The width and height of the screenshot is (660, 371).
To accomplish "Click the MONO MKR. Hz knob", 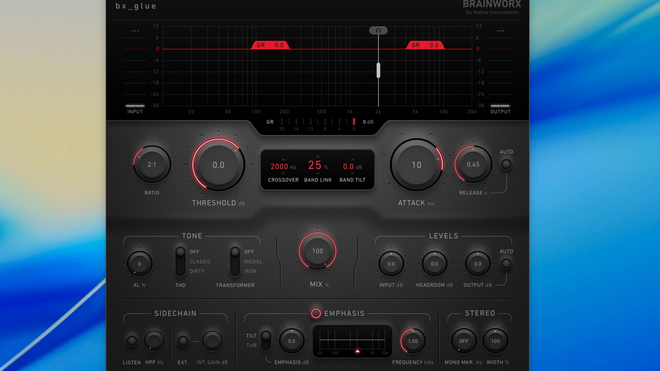I will [x=464, y=341].
